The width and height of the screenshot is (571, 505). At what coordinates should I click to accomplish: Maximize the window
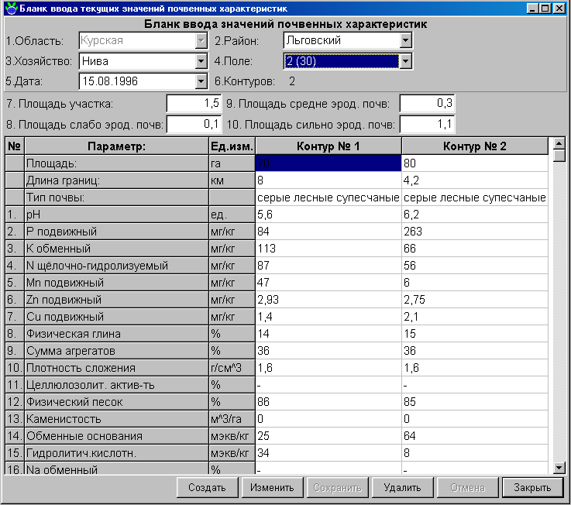click(x=545, y=8)
